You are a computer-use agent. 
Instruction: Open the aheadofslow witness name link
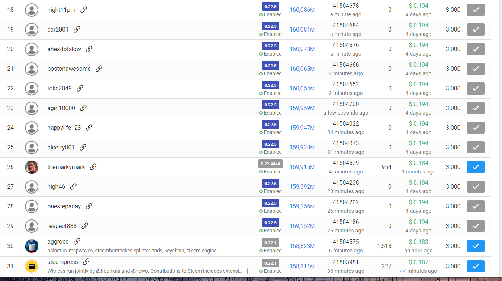pos(64,49)
